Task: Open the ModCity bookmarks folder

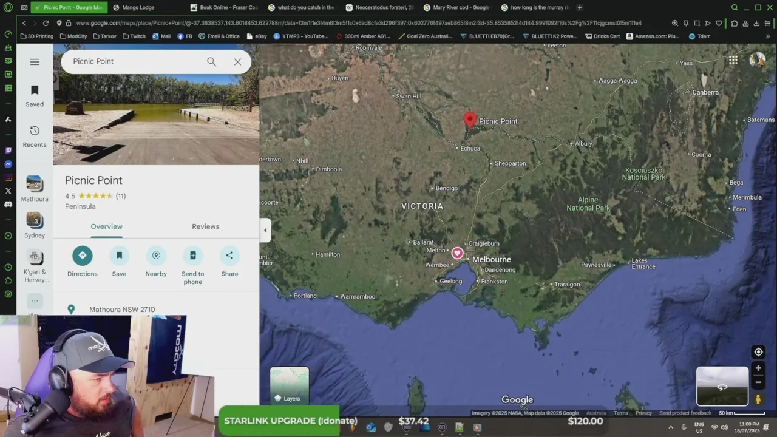Action: tap(73, 36)
